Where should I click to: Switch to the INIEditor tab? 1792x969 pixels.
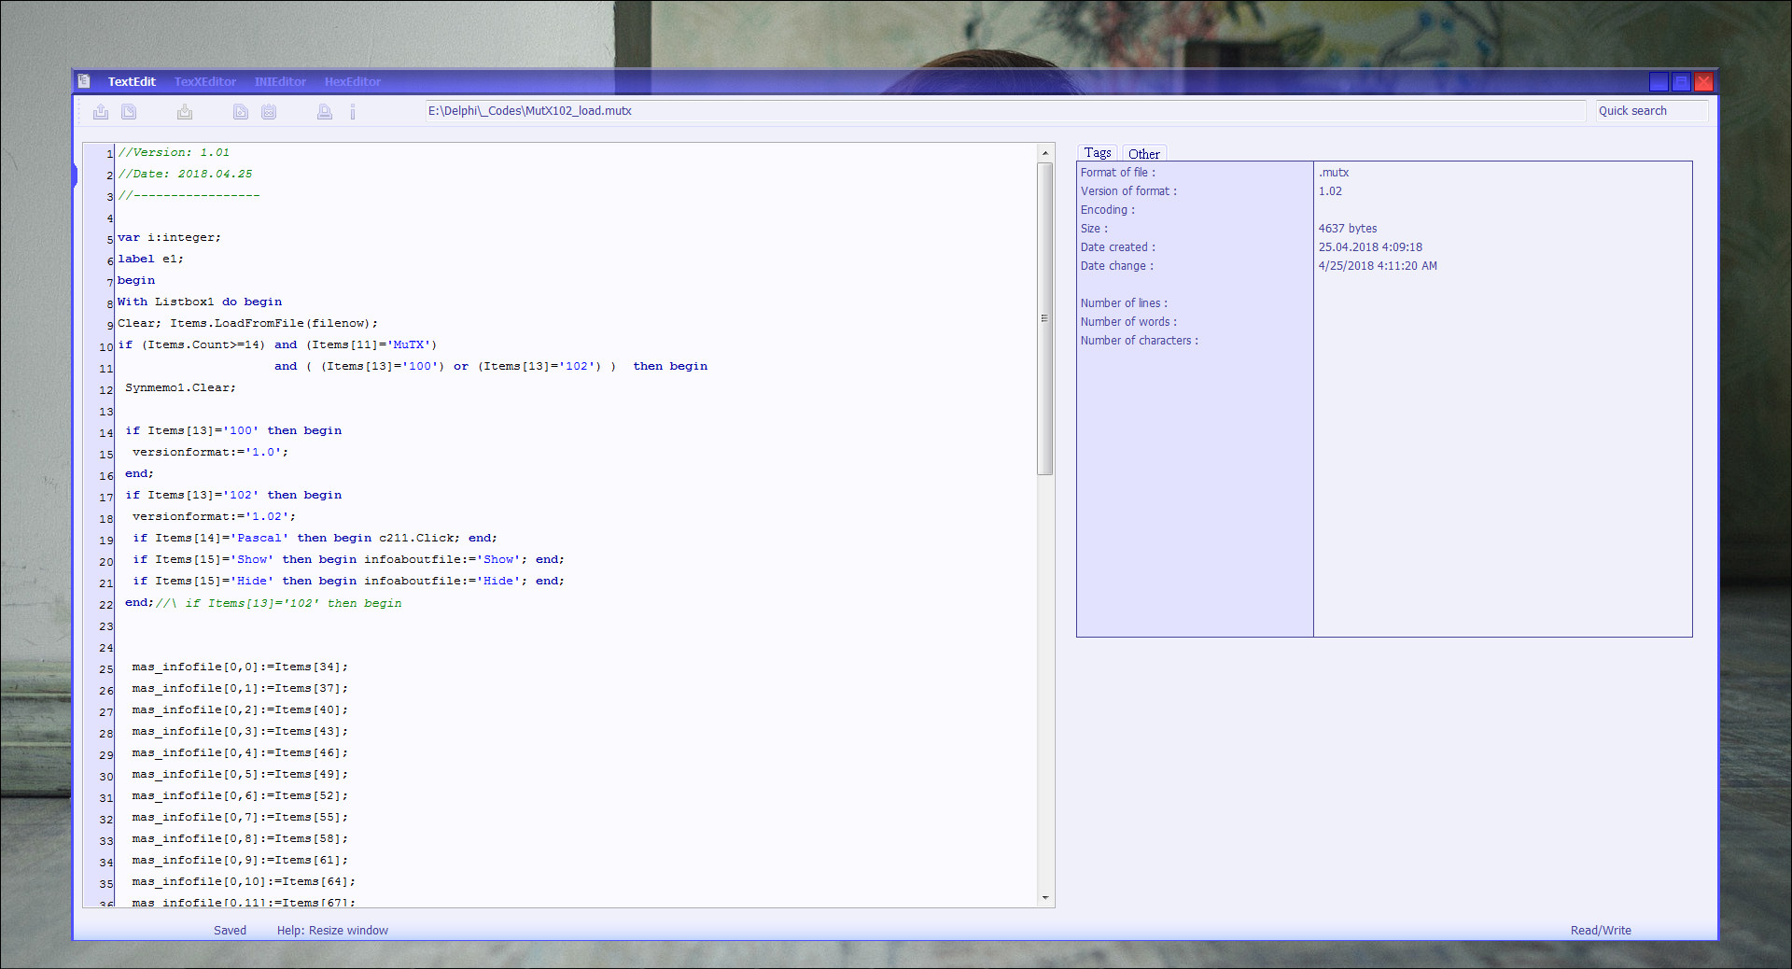coord(280,82)
